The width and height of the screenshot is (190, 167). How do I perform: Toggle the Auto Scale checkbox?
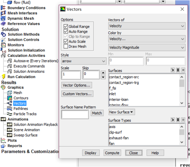click(x=66, y=42)
